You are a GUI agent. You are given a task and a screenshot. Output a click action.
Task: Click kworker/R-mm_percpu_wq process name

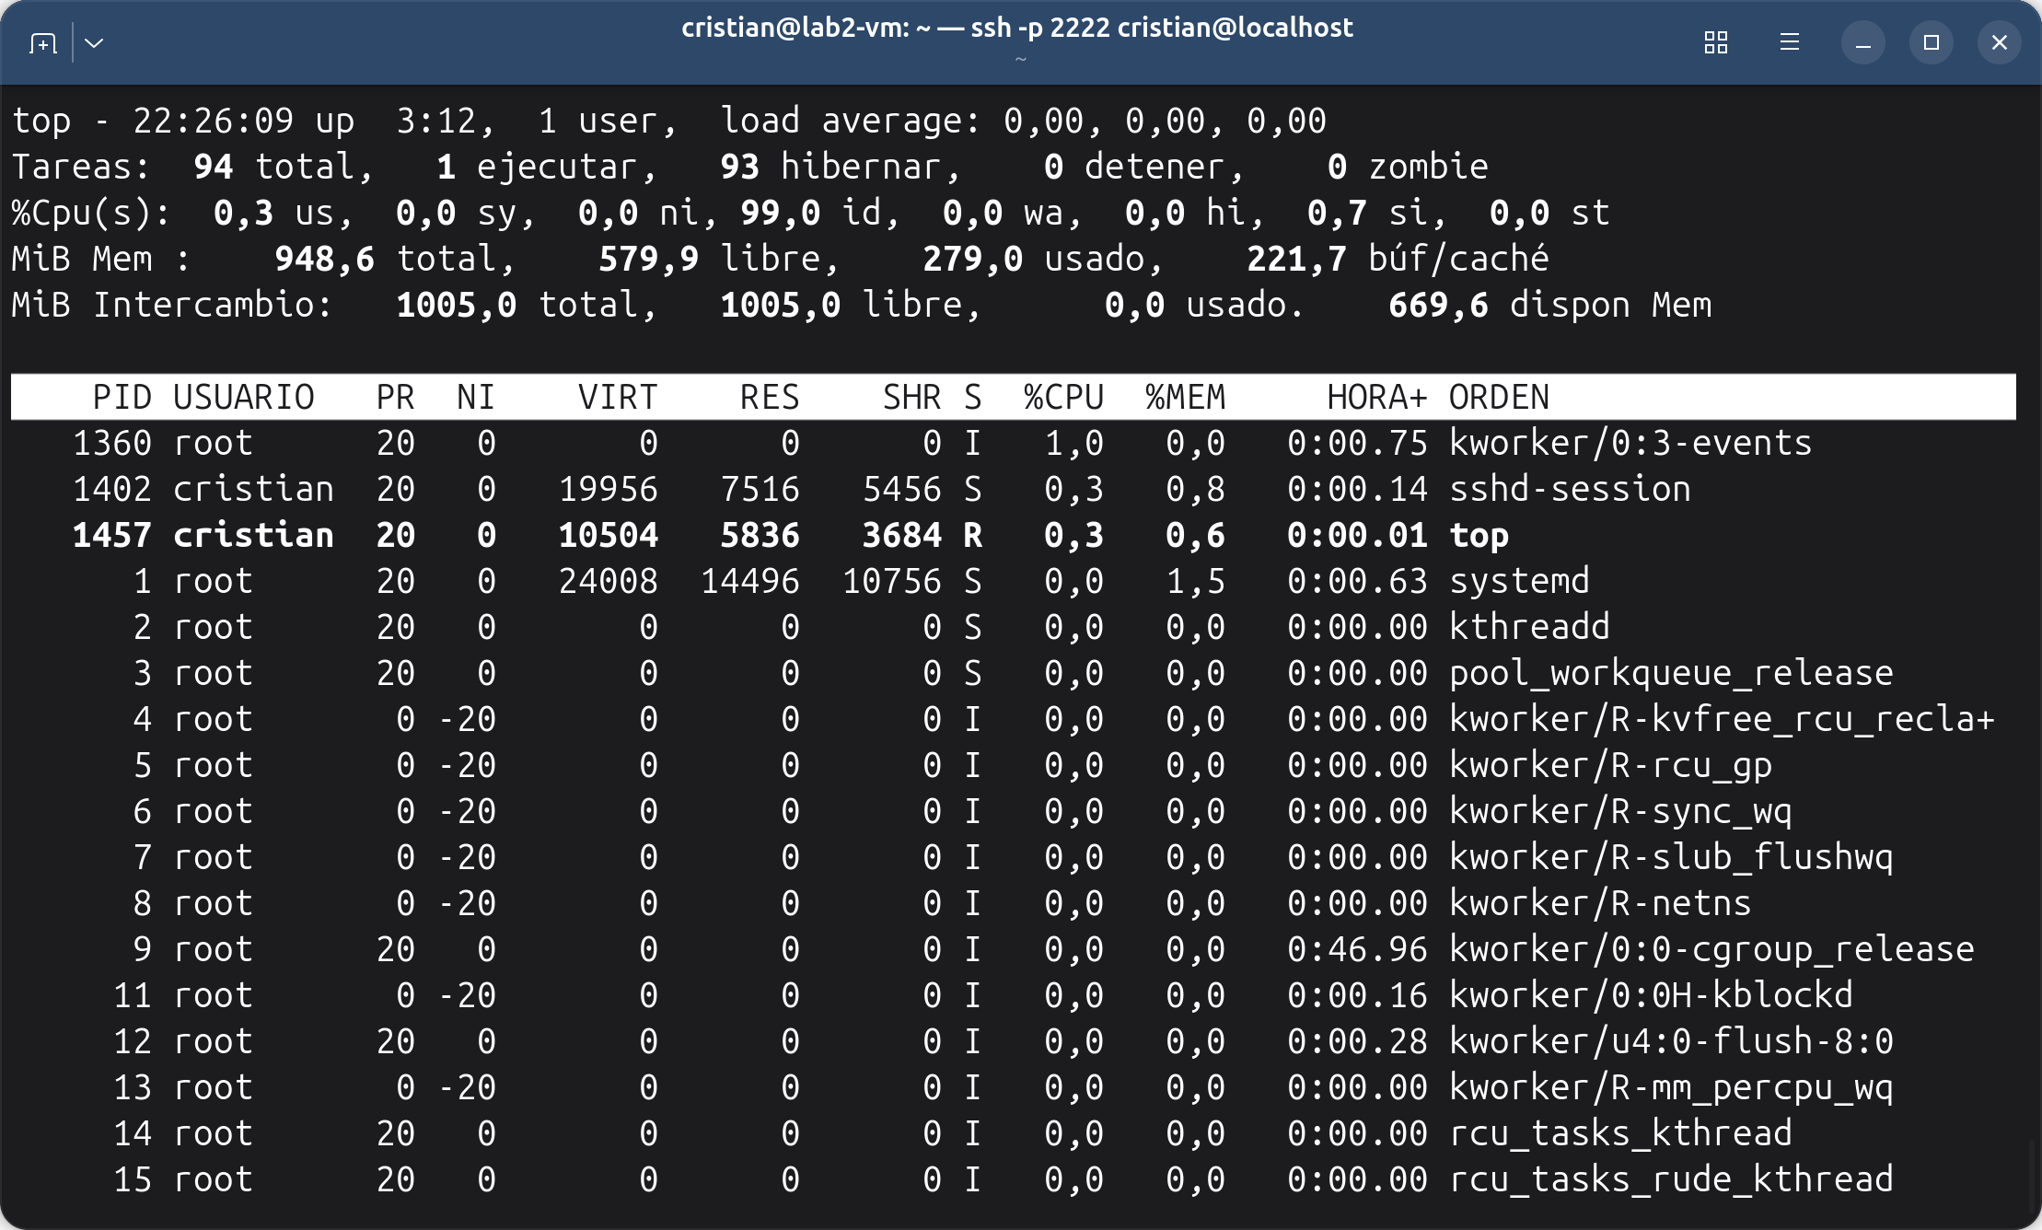(x=1671, y=1087)
